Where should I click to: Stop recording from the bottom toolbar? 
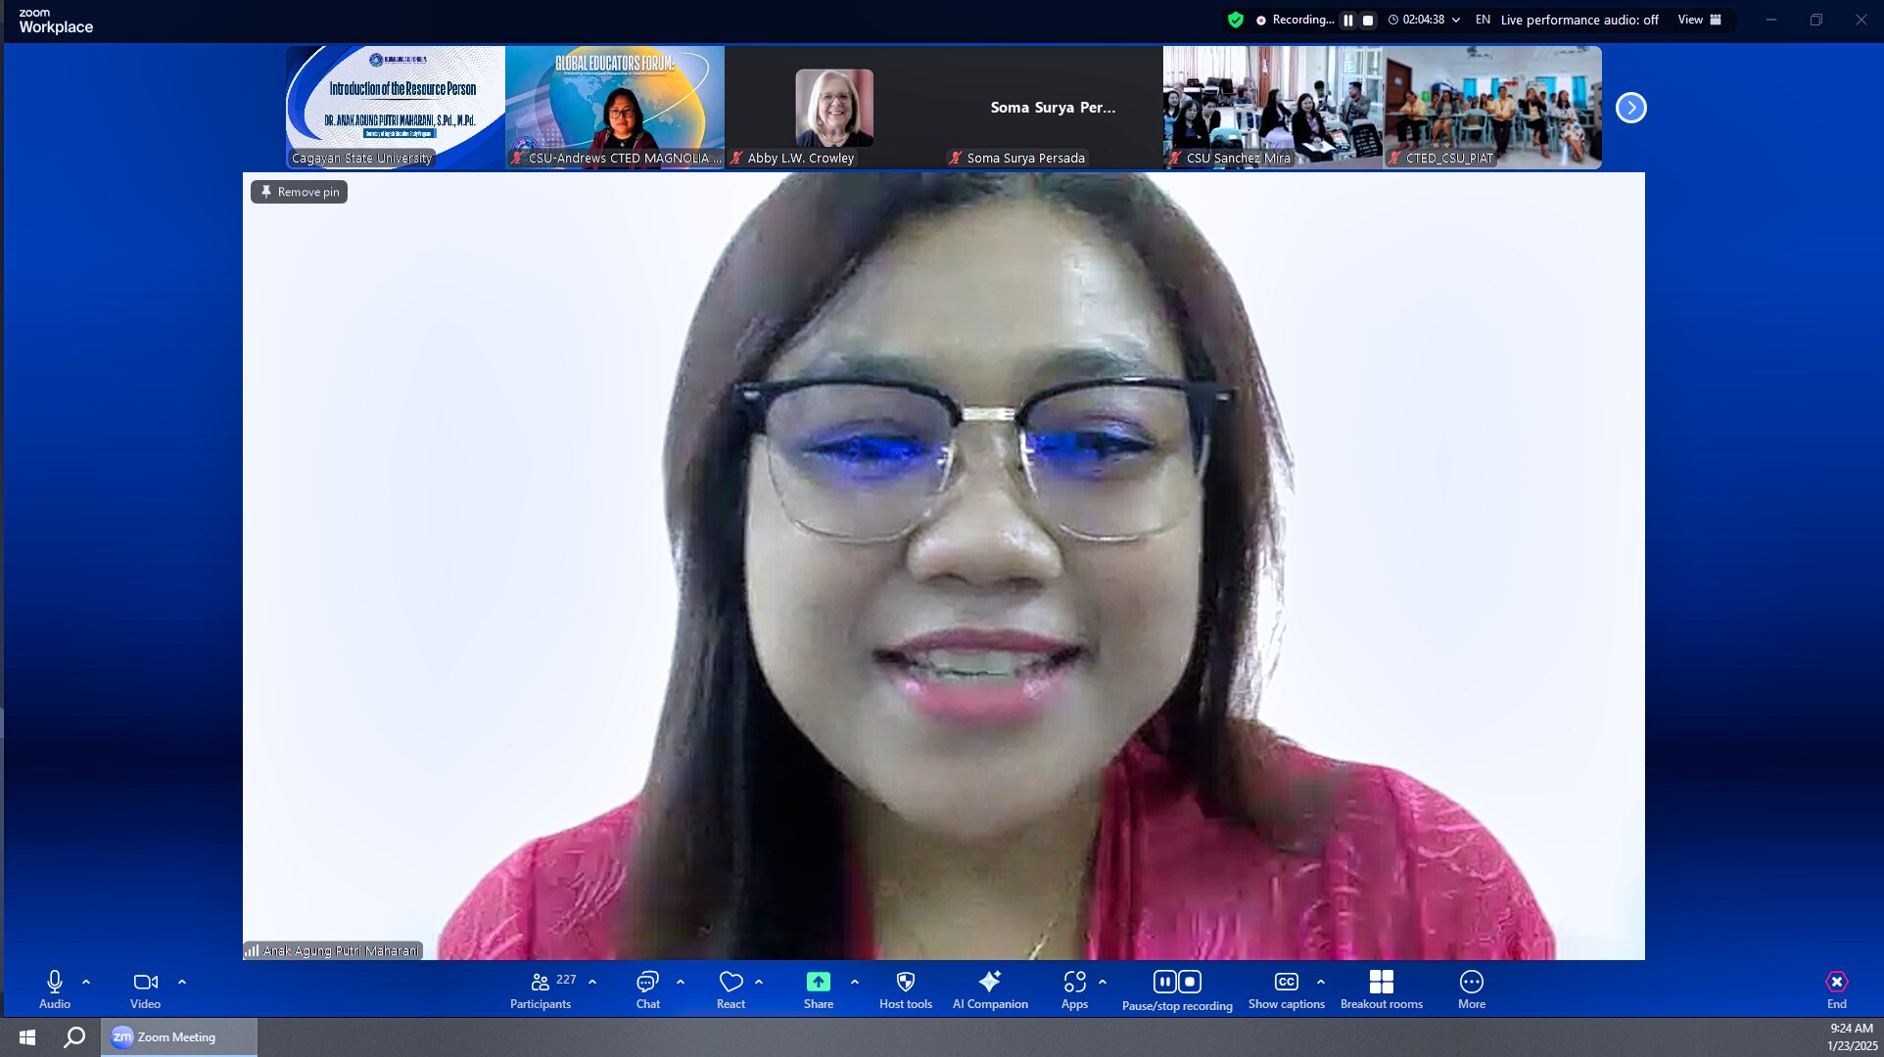click(x=1190, y=982)
